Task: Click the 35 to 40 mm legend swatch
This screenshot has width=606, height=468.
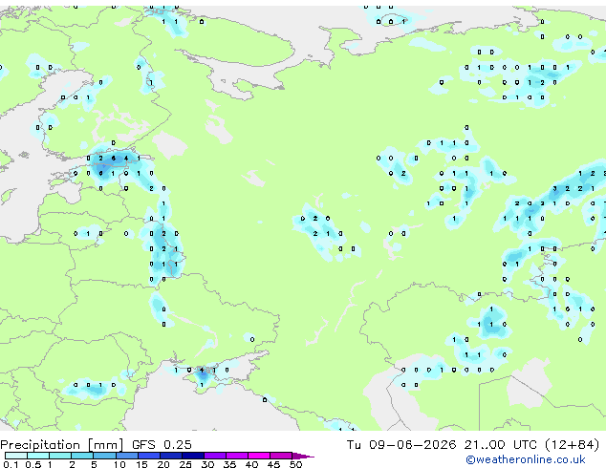Action: tap(237, 456)
